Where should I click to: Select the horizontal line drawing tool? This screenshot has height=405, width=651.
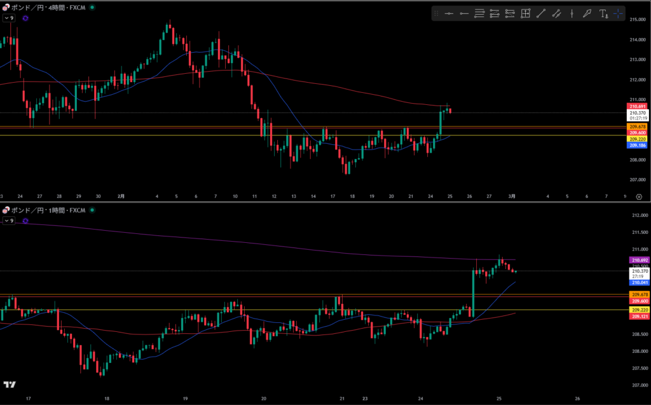449,13
